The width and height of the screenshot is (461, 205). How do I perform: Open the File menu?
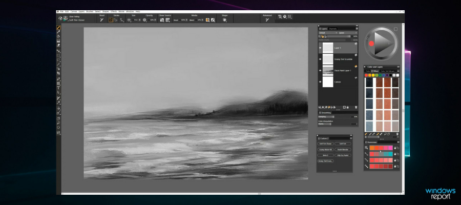point(61,11)
